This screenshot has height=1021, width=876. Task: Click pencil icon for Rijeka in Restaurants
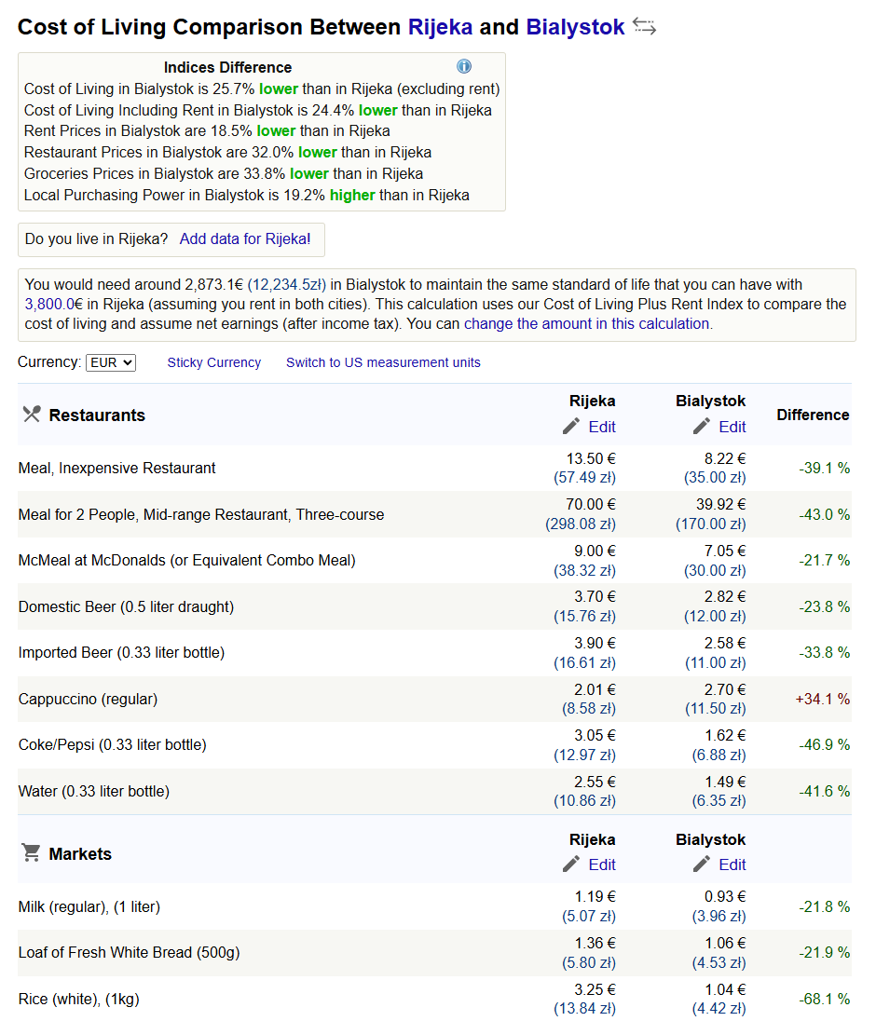pyautogui.click(x=571, y=427)
